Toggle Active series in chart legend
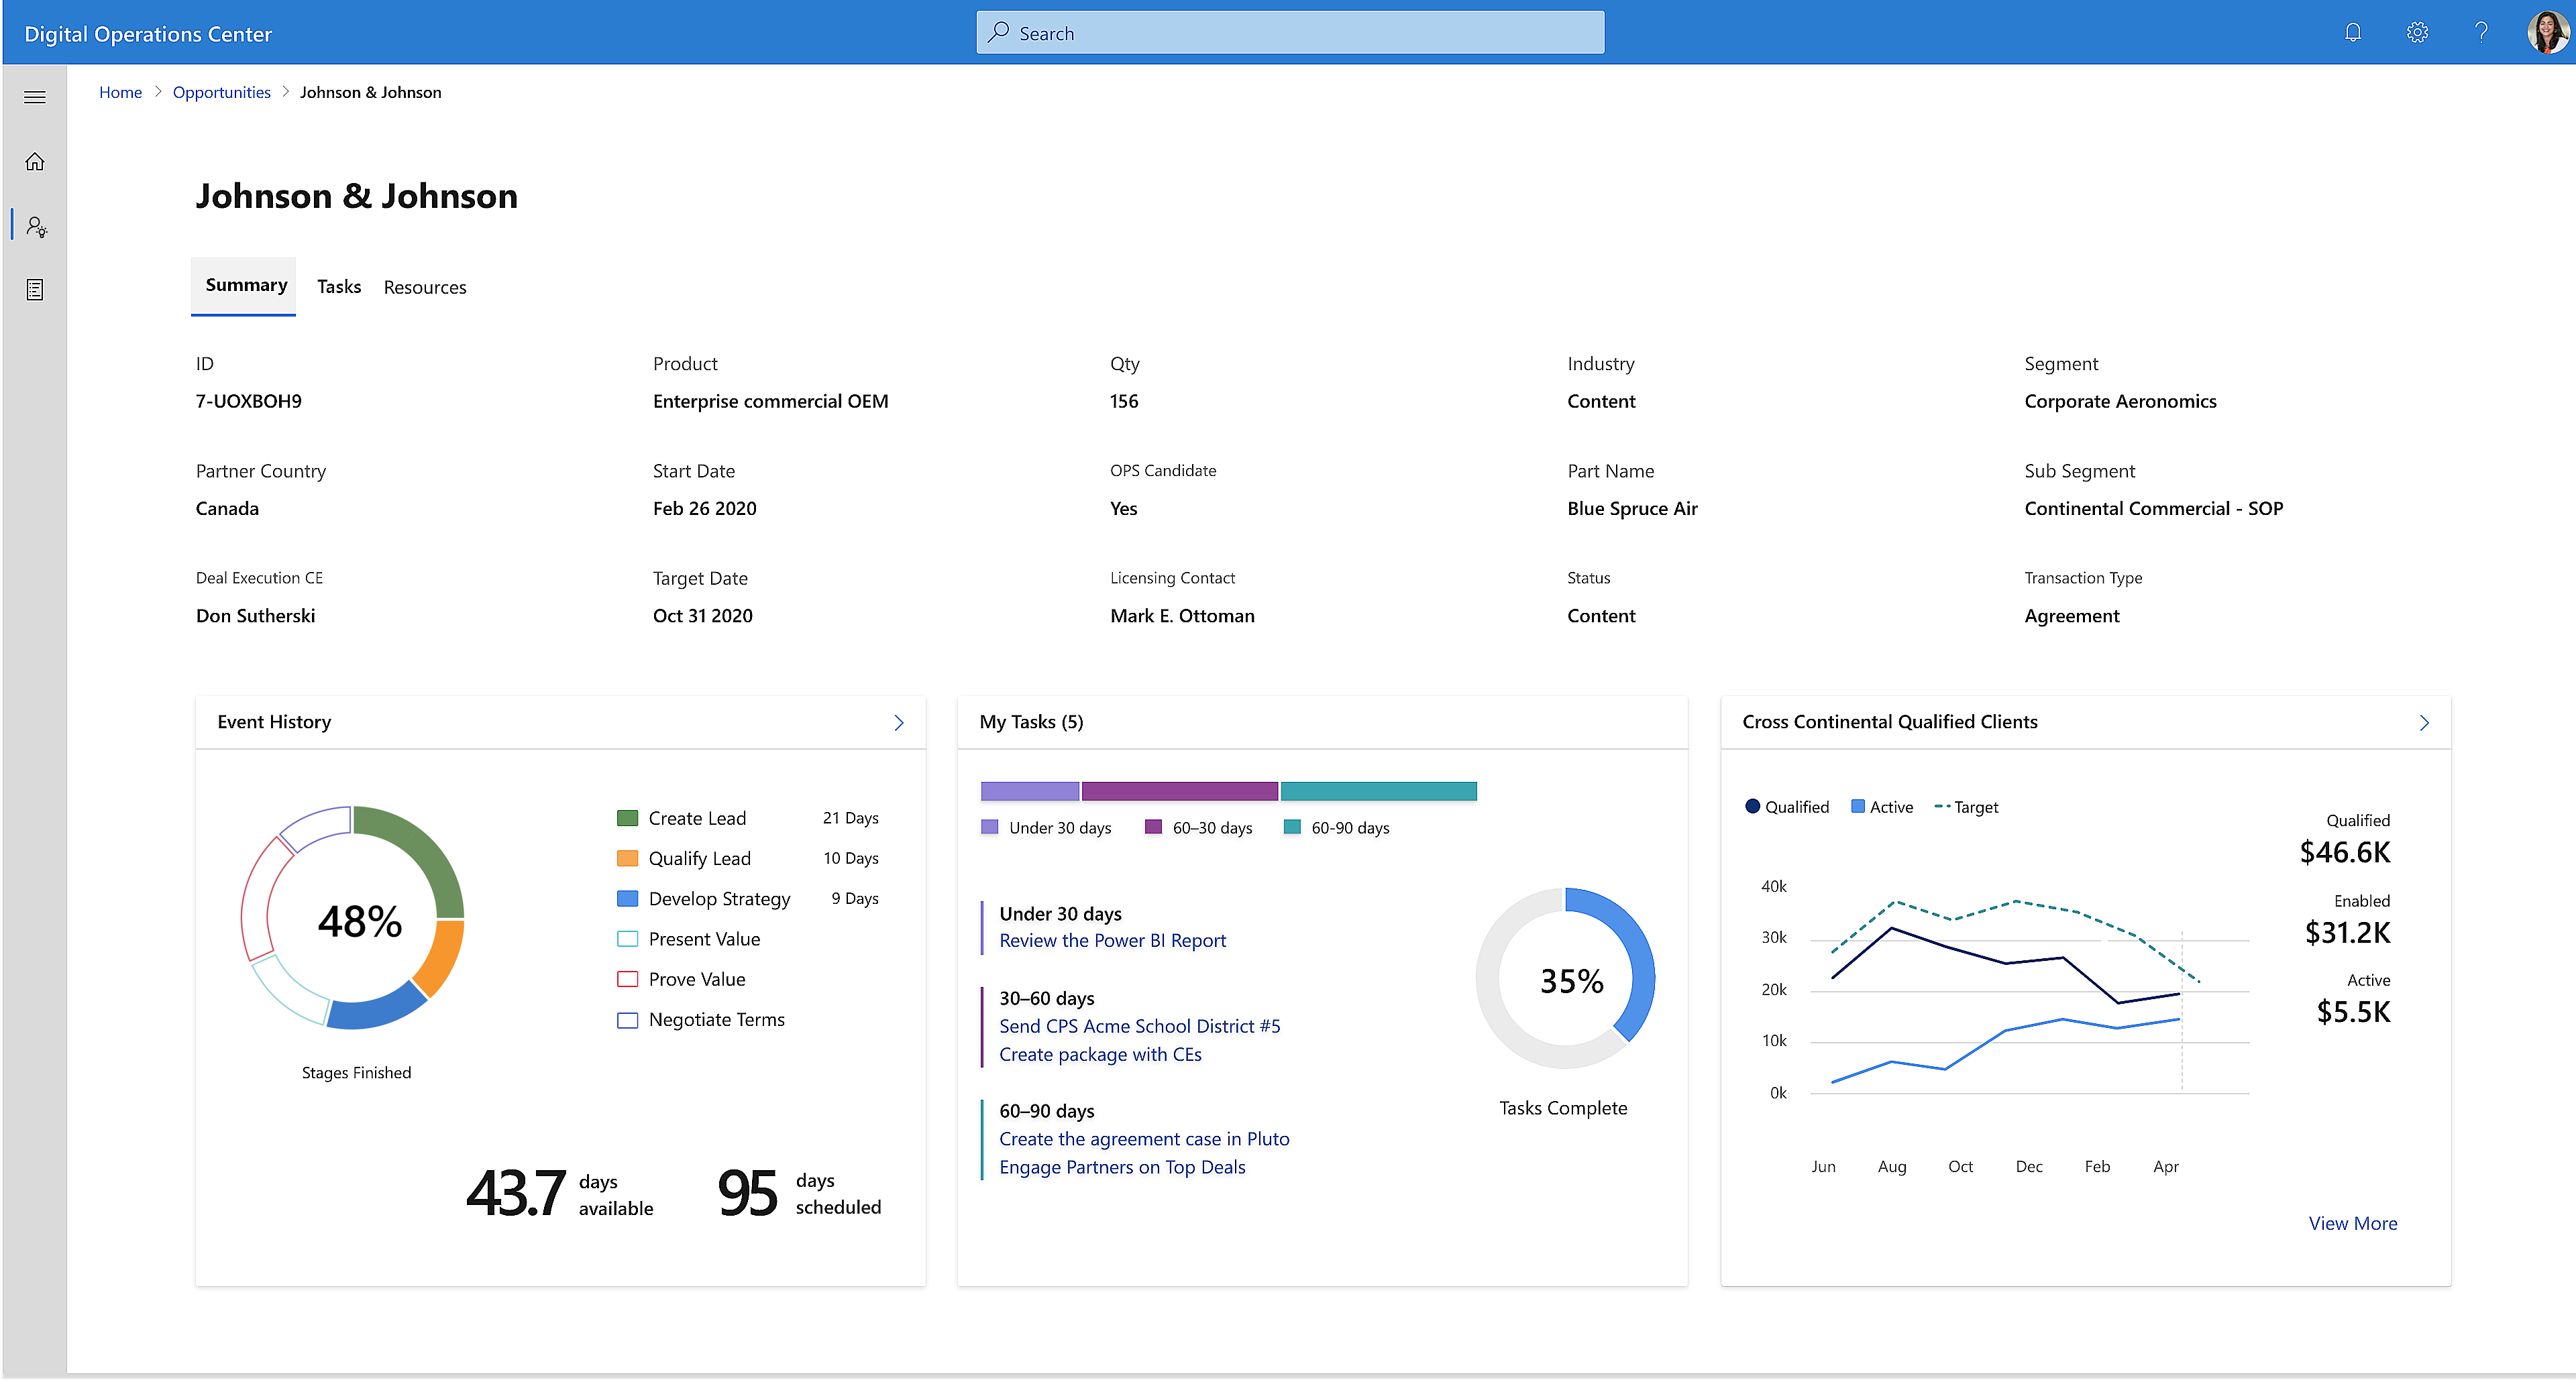Image resolution: width=2576 pixels, height=1380 pixels. [x=1882, y=807]
